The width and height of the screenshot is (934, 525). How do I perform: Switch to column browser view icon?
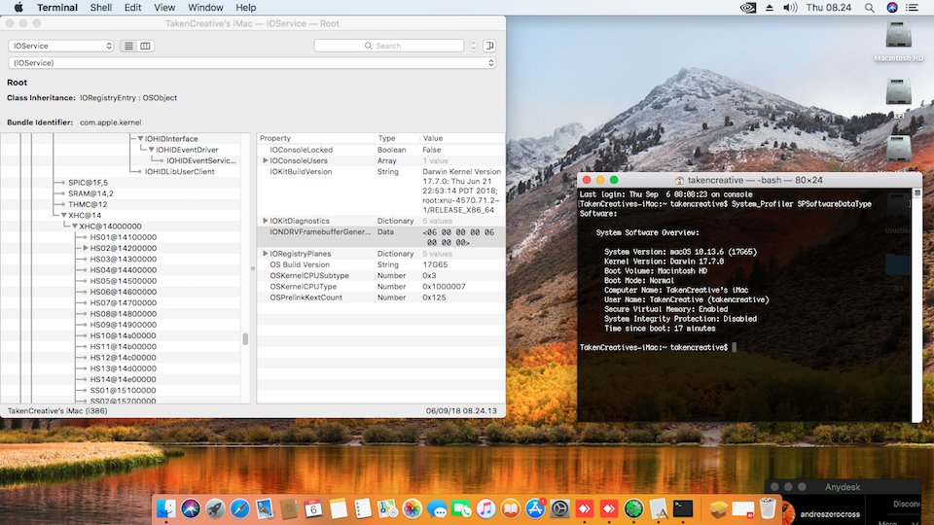[x=146, y=46]
